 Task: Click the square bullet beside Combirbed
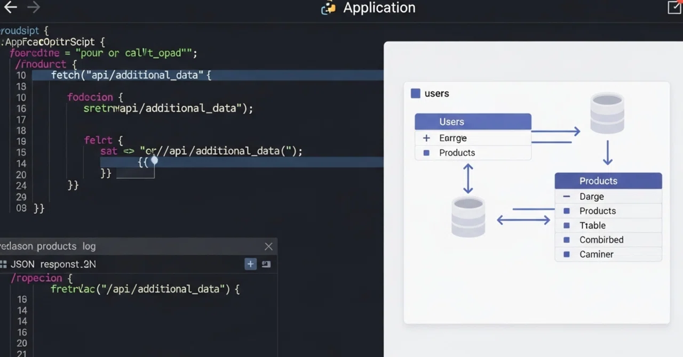pos(567,240)
